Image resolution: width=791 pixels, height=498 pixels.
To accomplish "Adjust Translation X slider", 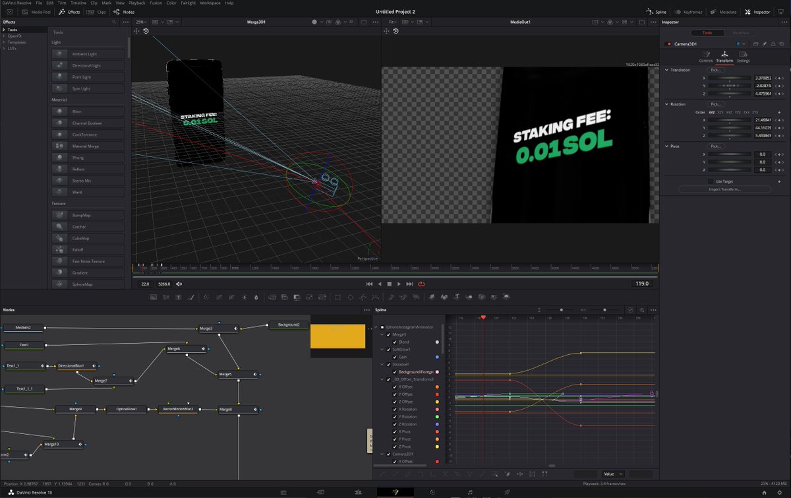I will point(729,78).
